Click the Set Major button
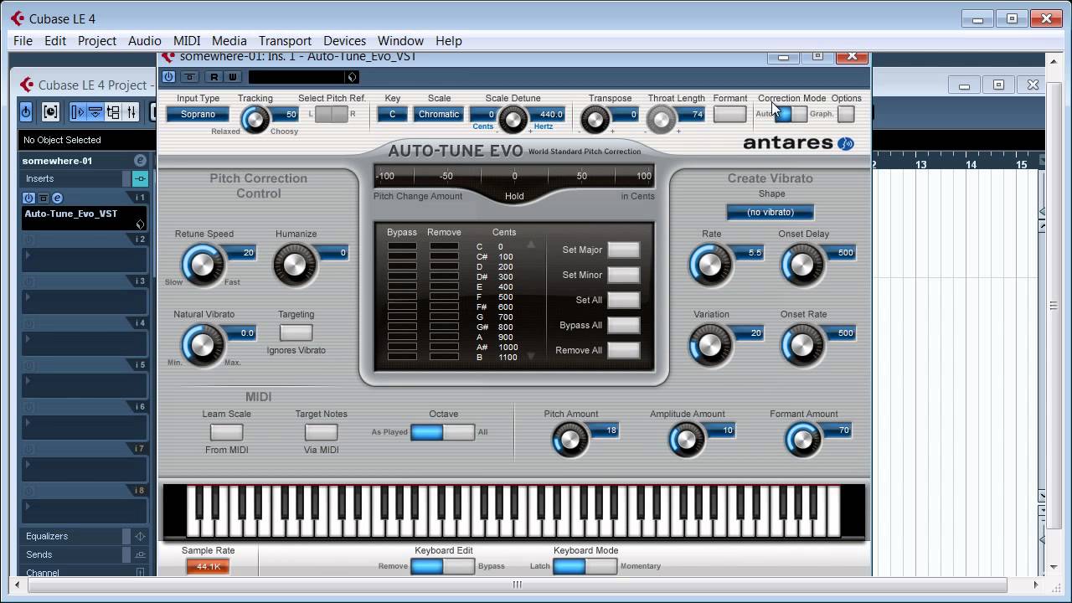The width and height of the screenshot is (1072, 603). point(623,250)
